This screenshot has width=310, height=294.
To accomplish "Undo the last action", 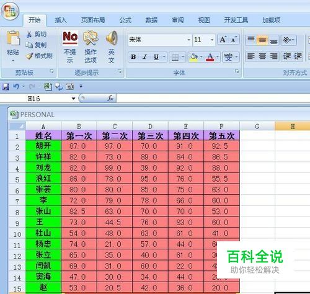I will point(16,86).
